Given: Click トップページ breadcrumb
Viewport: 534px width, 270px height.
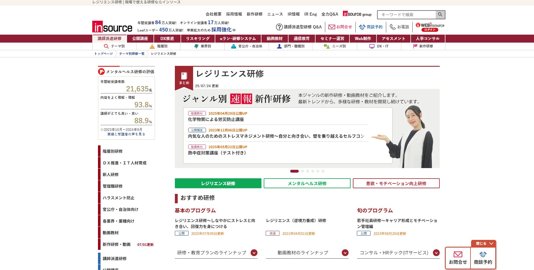Looking at the screenshot, I should tap(104, 54).
